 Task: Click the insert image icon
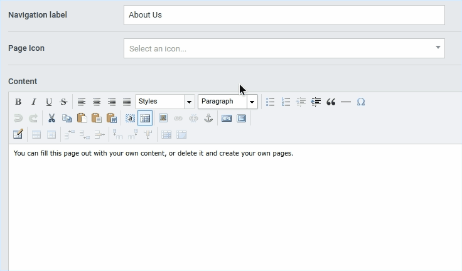[x=163, y=118]
